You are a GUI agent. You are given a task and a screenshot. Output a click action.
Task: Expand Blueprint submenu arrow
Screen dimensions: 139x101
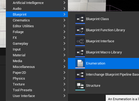point(64,14)
